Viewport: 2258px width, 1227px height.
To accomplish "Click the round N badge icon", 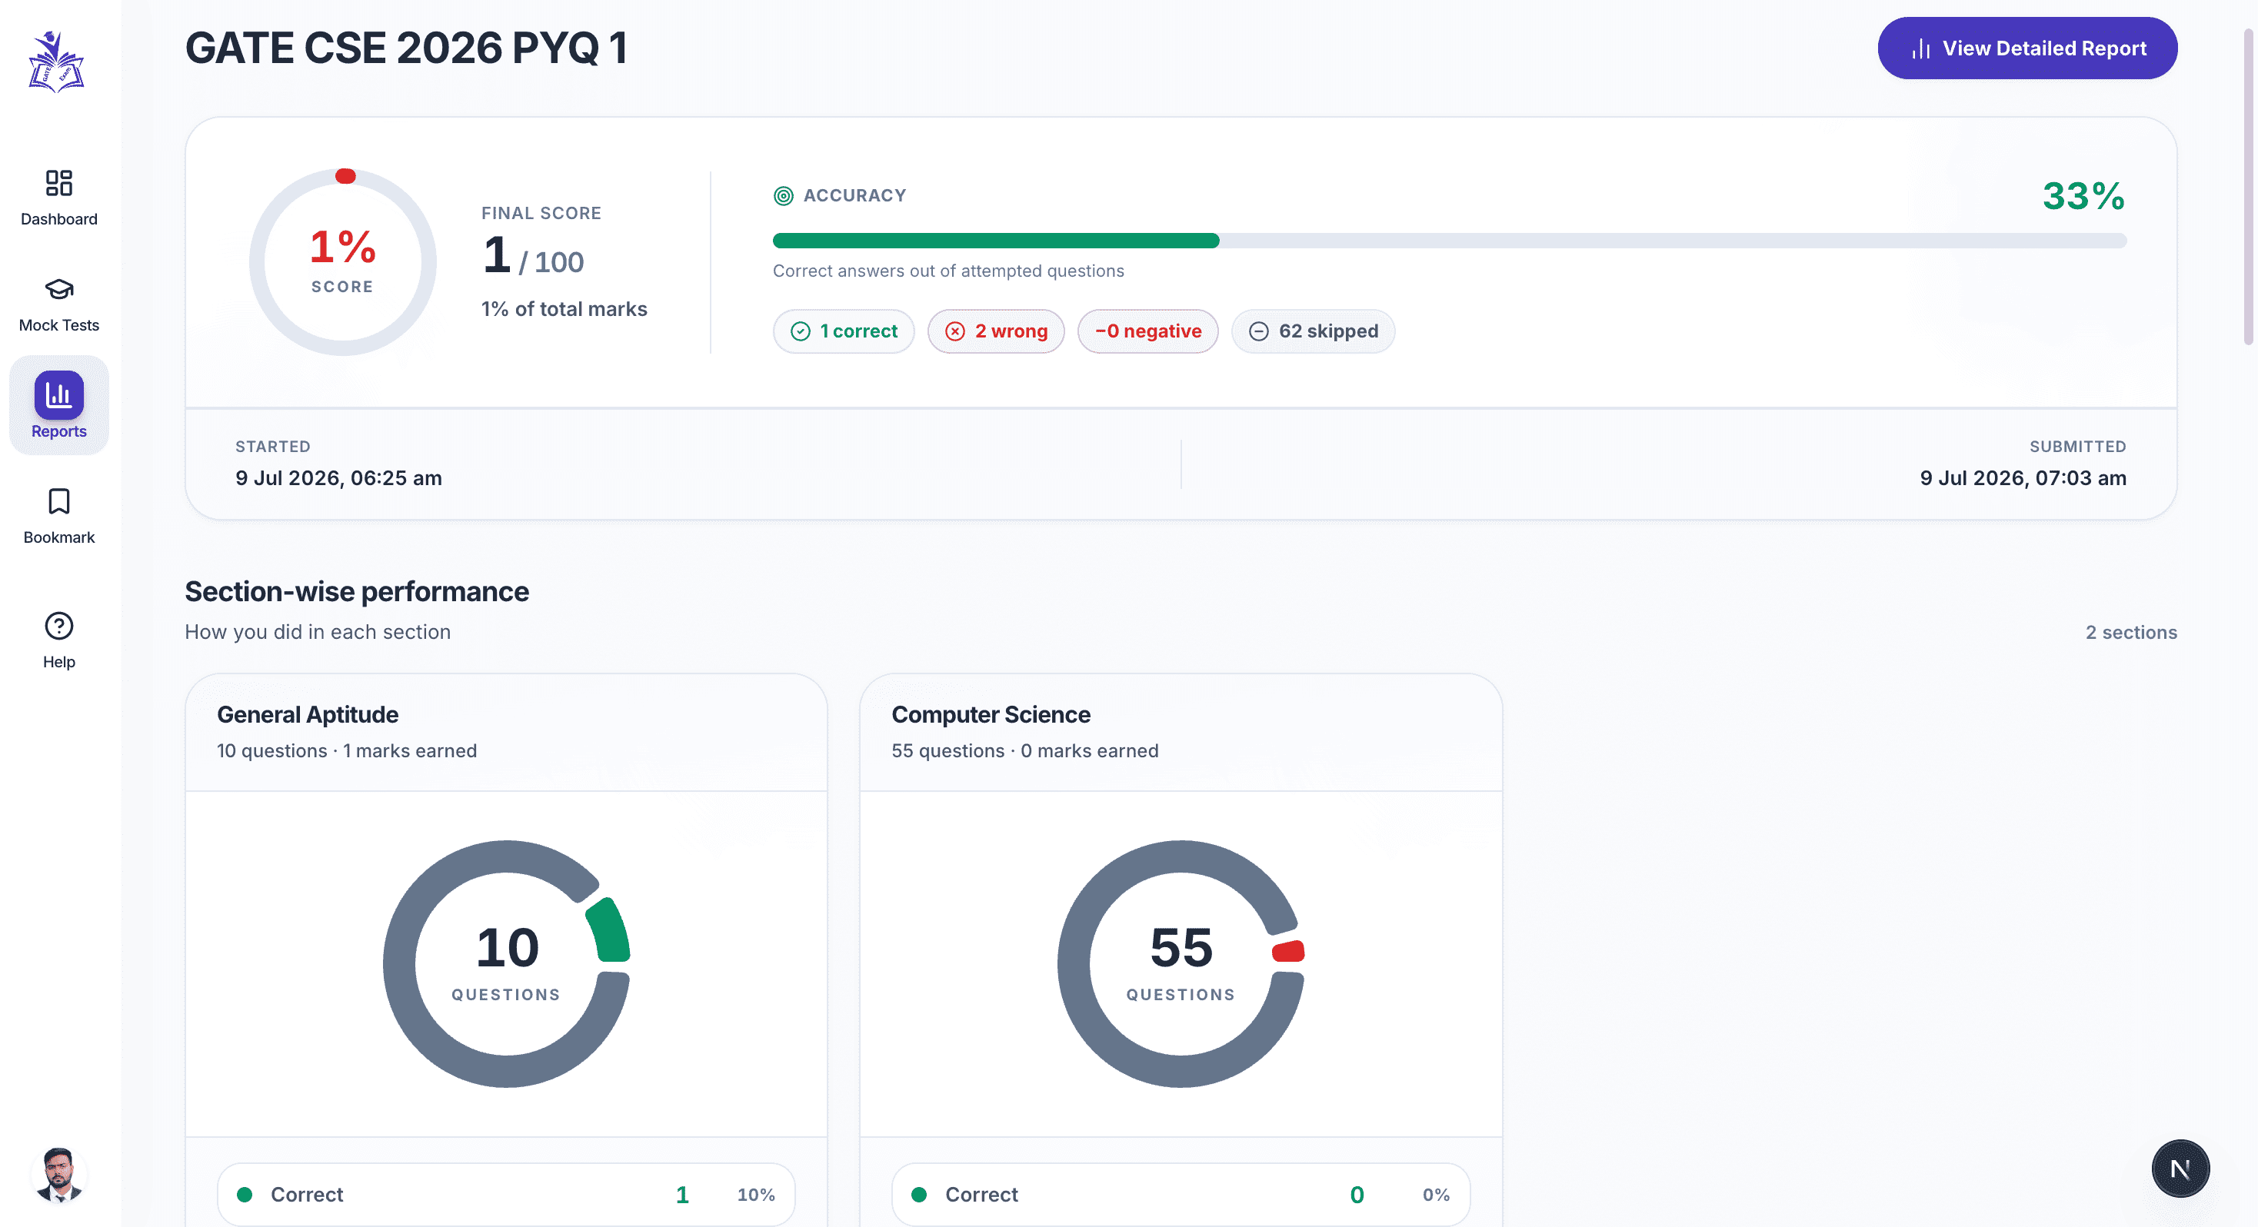I will pyautogui.click(x=2180, y=1169).
